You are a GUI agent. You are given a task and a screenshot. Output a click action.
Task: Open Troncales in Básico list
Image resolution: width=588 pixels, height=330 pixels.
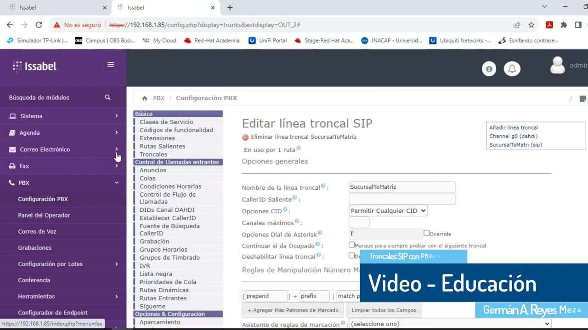[x=153, y=154]
